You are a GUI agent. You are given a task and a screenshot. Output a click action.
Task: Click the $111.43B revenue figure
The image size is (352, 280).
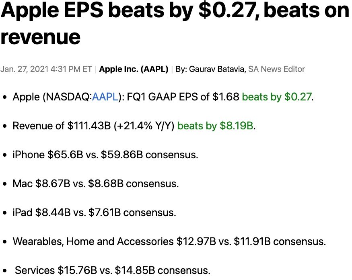(89, 126)
